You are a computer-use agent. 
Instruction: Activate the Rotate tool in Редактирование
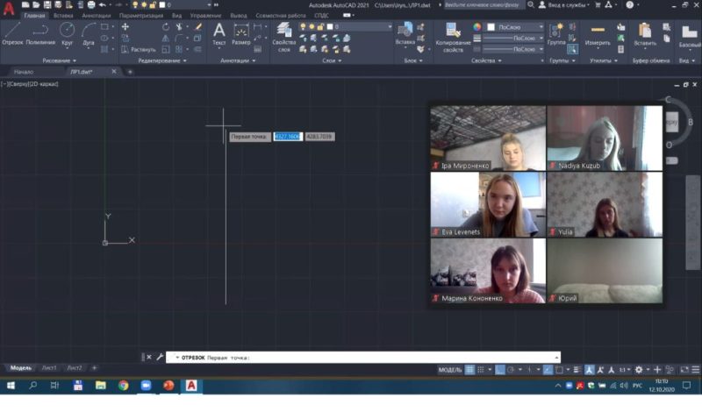click(x=166, y=27)
